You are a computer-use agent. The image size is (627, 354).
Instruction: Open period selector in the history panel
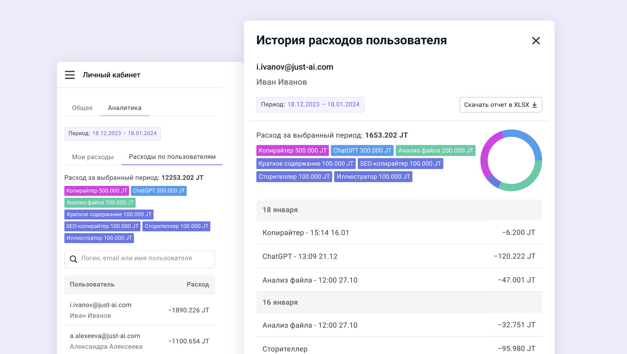click(310, 105)
